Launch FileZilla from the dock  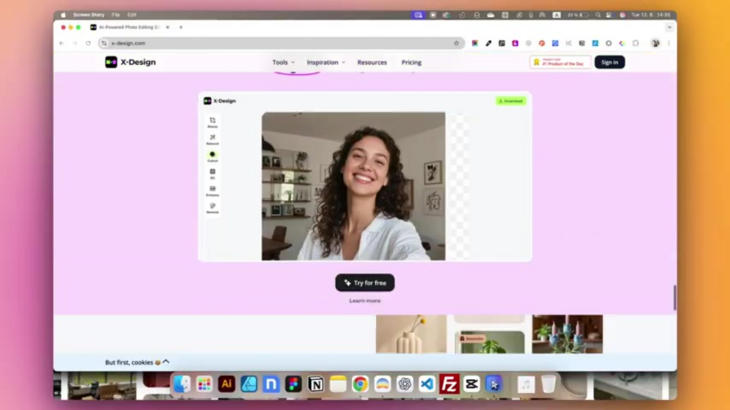tap(449, 384)
